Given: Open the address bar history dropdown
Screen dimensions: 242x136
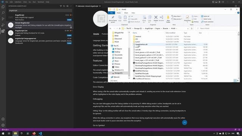Looking at the screenshot, I should (x=188, y=29).
